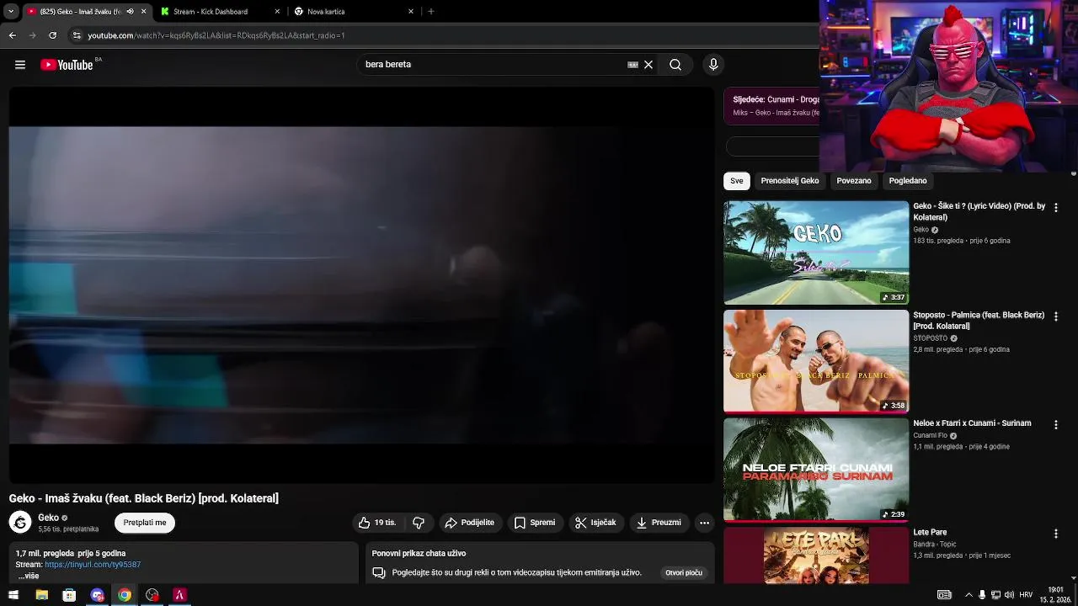Open 'Geko - Šike ti ? (Lyric Video)' title

pyautogui.click(x=979, y=211)
